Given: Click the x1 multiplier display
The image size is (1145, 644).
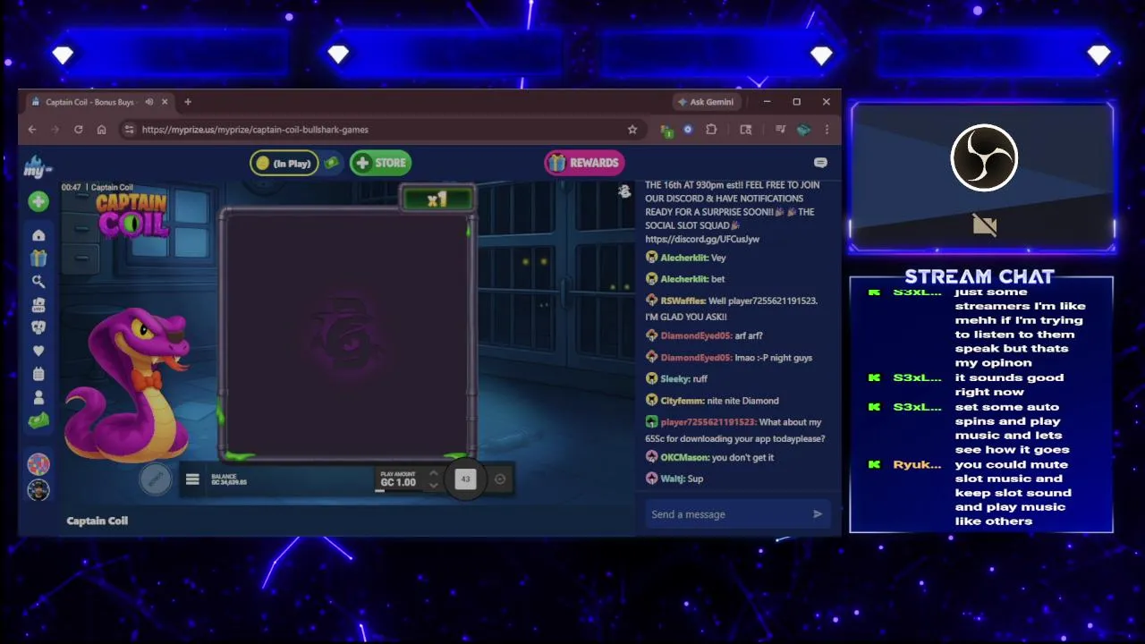Looking at the screenshot, I should [437, 199].
